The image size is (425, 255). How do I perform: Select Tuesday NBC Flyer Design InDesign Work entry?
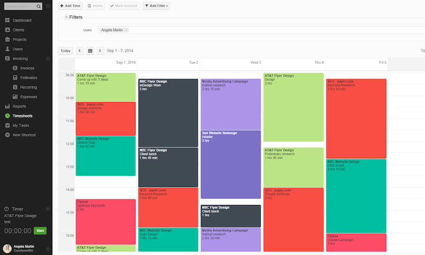click(168, 113)
